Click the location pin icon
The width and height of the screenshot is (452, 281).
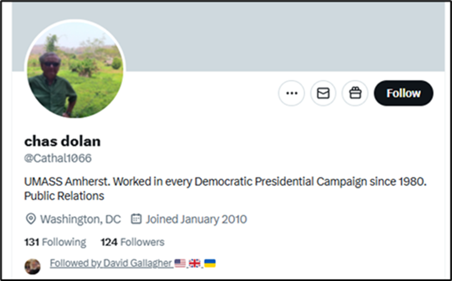point(30,219)
